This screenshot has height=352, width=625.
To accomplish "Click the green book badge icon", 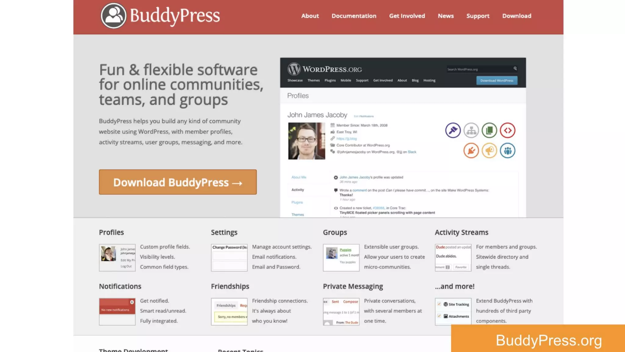I will click(489, 130).
